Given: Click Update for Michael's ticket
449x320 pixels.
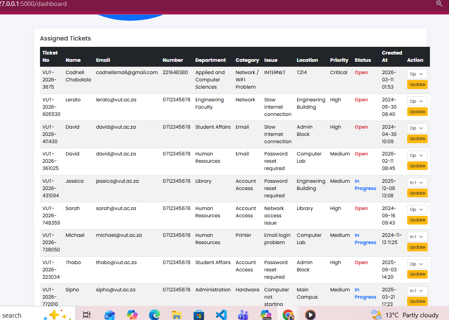Looking at the screenshot, I should click(417, 247).
